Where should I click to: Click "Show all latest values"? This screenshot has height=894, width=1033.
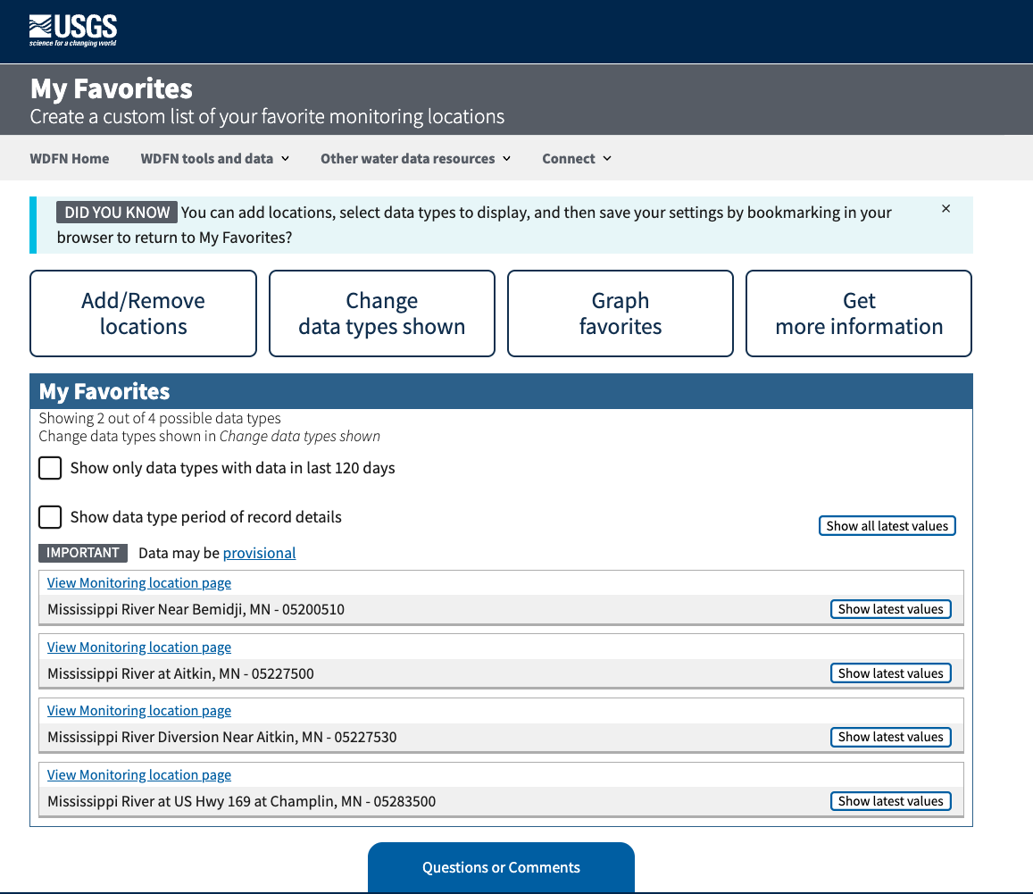pyautogui.click(x=887, y=525)
